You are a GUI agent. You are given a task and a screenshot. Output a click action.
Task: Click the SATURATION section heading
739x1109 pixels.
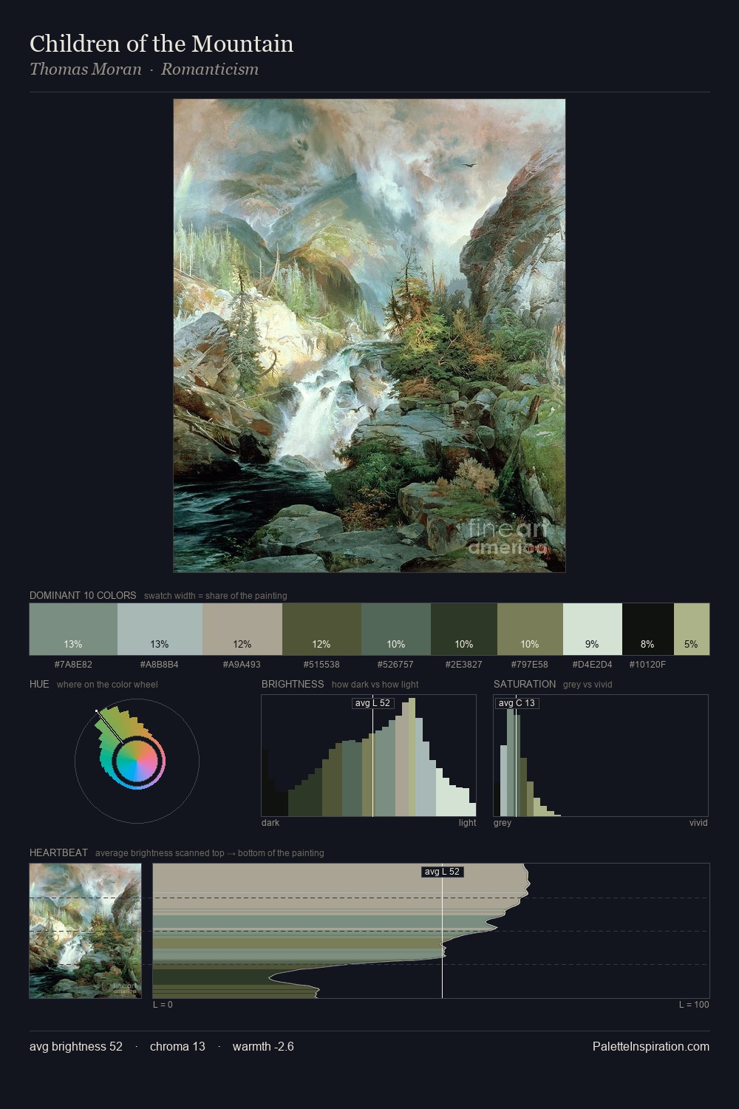(525, 684)
